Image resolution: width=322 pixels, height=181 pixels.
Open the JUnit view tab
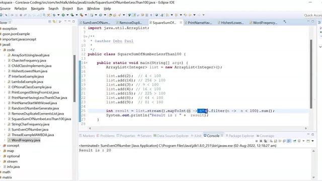pyautogui.click(x=196, y=136)
